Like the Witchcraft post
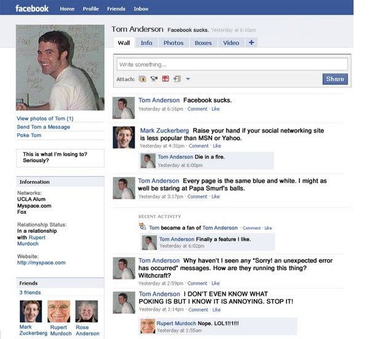This screenshot has height=339, width=372. pyautogui.click(x=215, y=283)
